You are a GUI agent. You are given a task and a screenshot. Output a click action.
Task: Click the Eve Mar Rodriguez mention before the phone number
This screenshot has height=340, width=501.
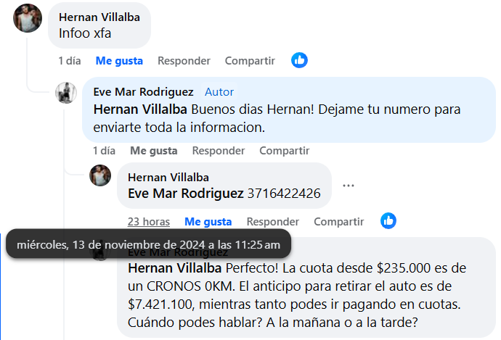(186, 194)
